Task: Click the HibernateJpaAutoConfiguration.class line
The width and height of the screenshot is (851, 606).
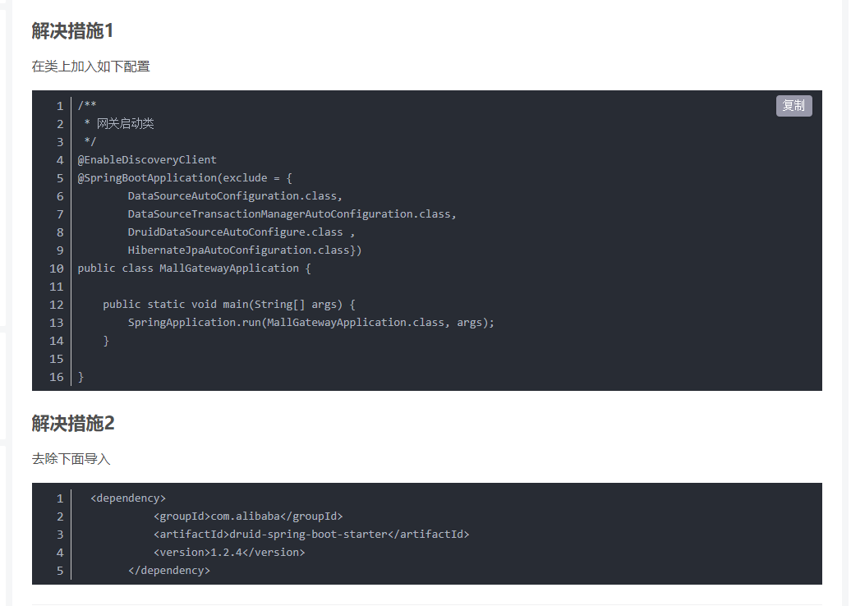Action: click(x=244, y=250)
